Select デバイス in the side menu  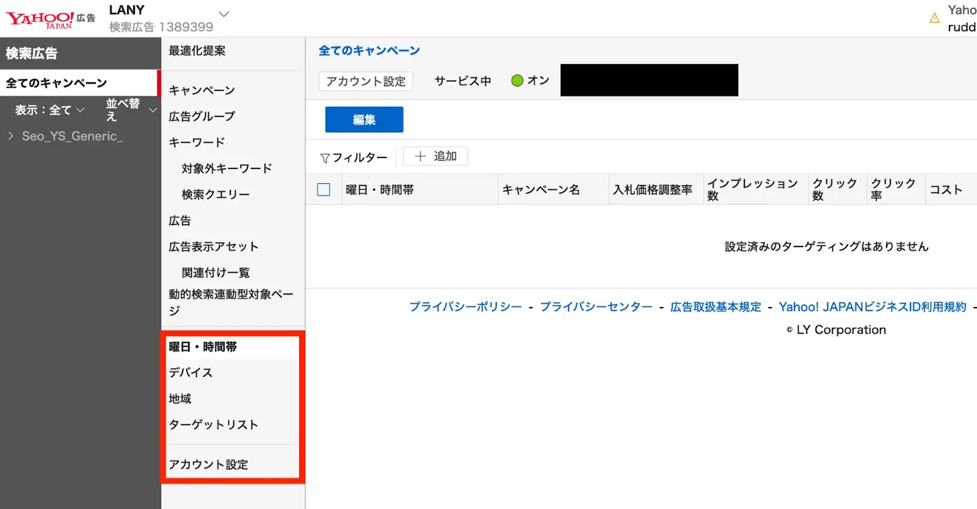(191, 372)
